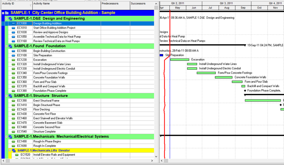The height and width of the screenshot is (165, 284).
Task: Select the Floor Decking activity name
Action: pos(42,110)
